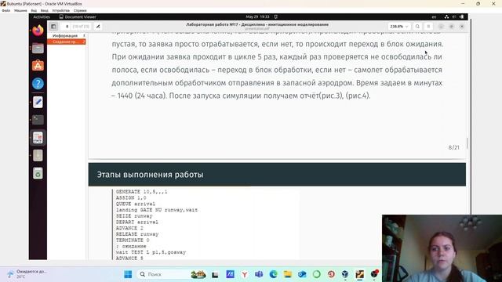502x282 pixels.
Task: Click the network icon in Ubuntu system tray
Action: 446,17
